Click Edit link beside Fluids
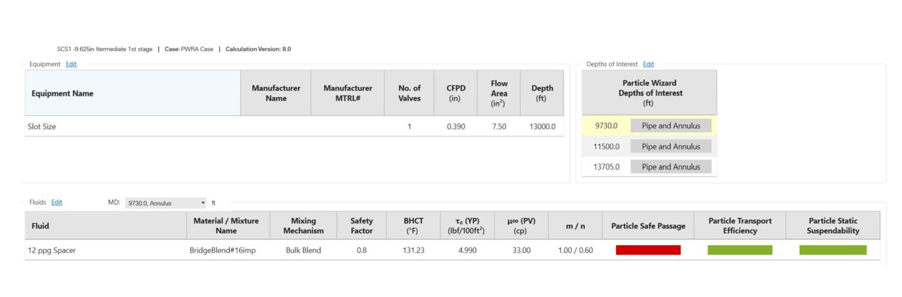This screenshot has height=297, width=902. (56, 202)
